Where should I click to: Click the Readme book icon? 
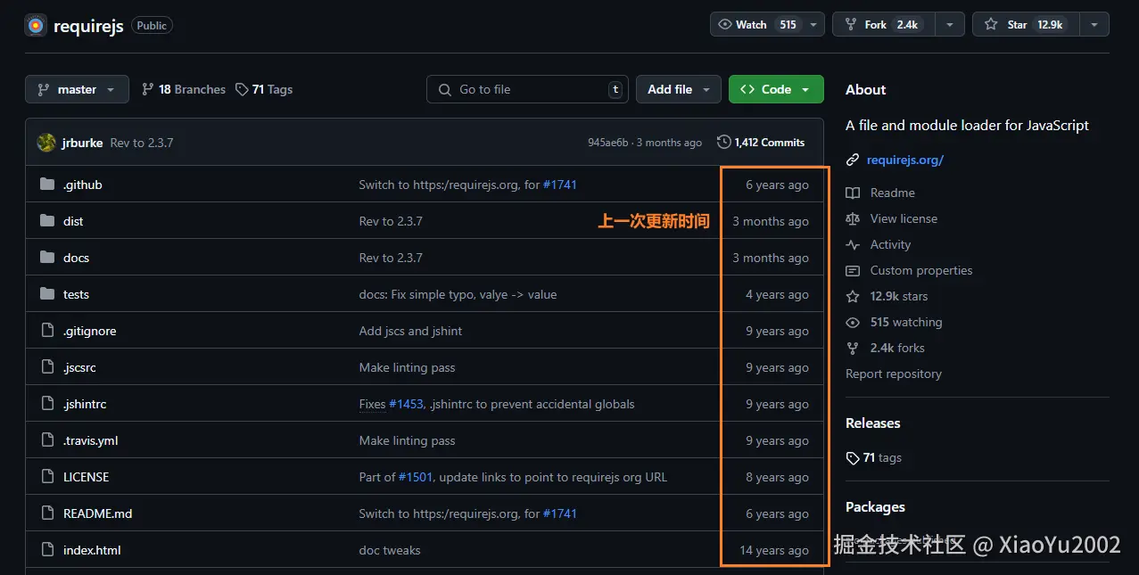pos(853,193)
